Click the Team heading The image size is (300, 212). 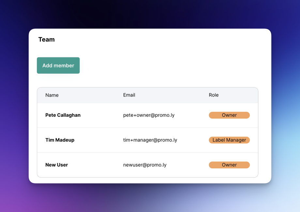tap(46, 39)
